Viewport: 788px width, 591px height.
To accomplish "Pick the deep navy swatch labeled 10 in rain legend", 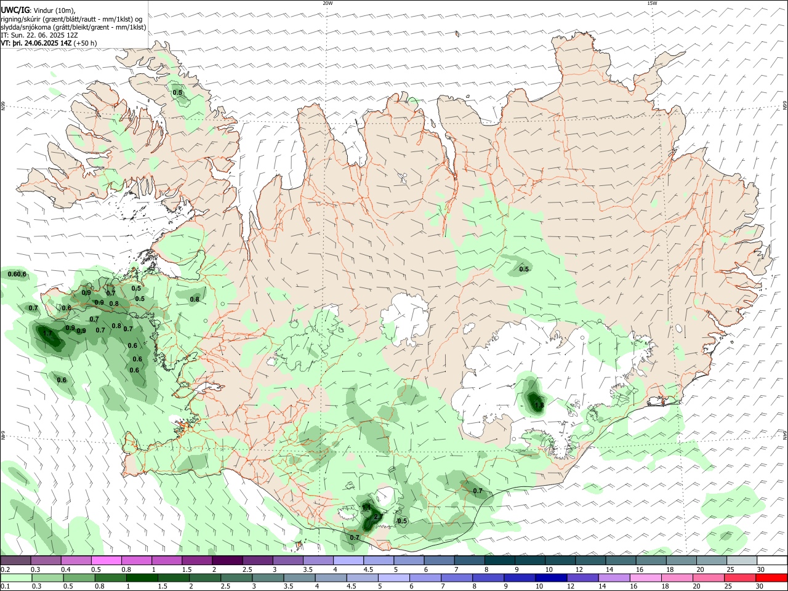I will click(550, 578).
